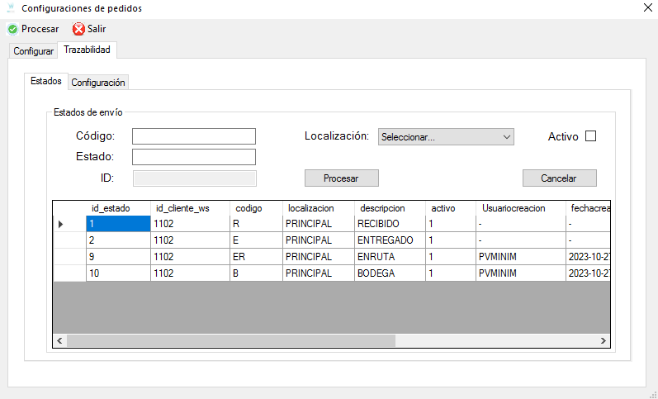Click the Cancelar button

point(559,178)
